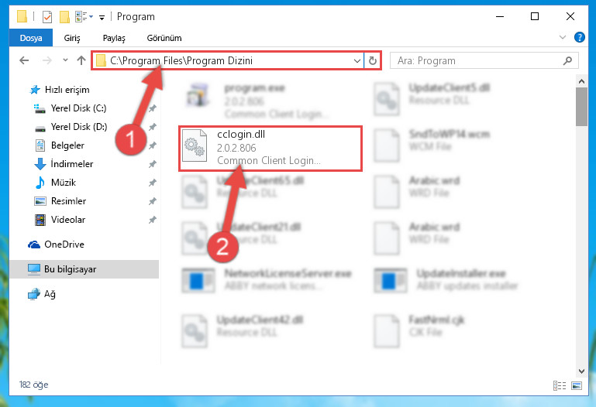
Task: Toggle the pin beside Videolar
Action: [152, 220]
